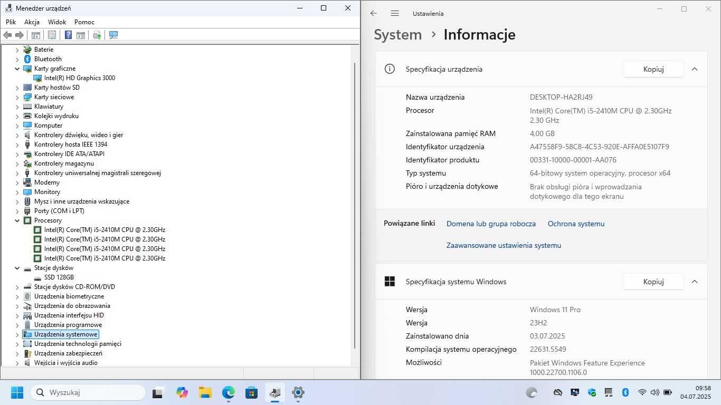This screenshot has width=721, height=405.
Task: Select Intel(R) HD Graphics 3000 device
Action: coord(80,78)
